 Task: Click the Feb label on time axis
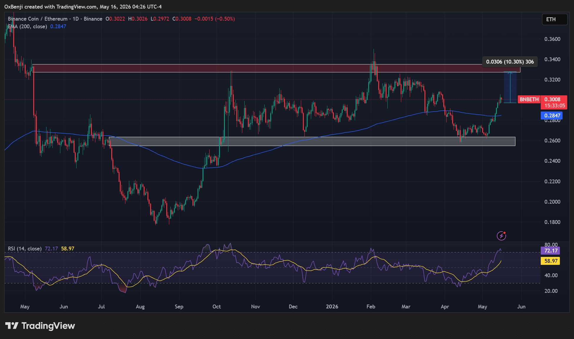tap(371, 307)
